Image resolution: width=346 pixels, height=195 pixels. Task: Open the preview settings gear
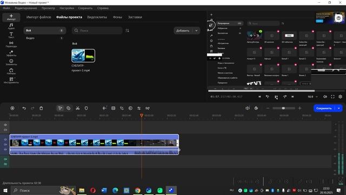340,96
